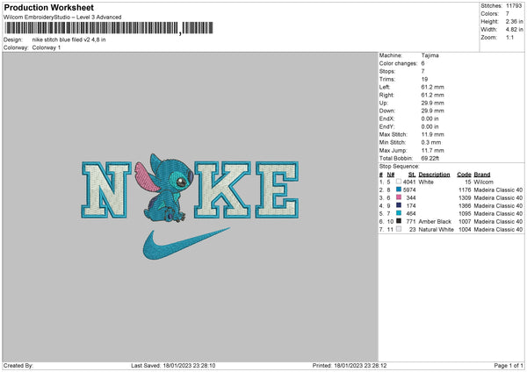Click the 'Amber Black' description text
Image resolution: width=527 pixels, height=372 pixels.
point(435,222)
